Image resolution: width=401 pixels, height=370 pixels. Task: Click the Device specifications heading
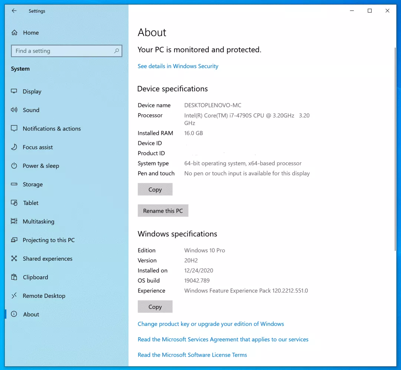[172, 89]
